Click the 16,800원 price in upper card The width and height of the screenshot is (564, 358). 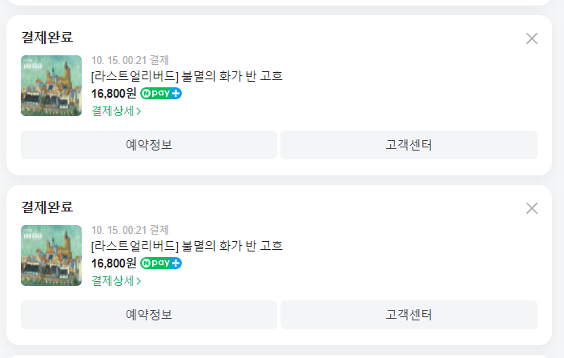click(114, 94)
